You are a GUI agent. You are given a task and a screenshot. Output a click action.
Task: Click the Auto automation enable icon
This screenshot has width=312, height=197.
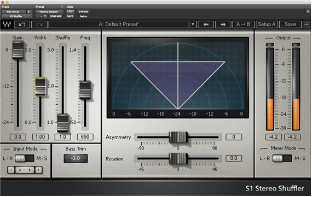click(70, 11)
